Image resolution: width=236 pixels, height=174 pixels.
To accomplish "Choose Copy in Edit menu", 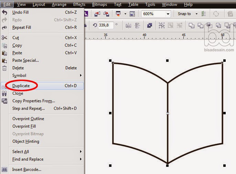I will [42, 45].
